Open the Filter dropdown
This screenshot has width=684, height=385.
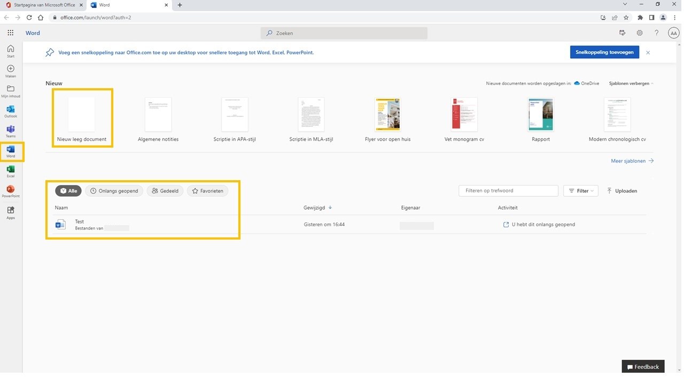point(581,191)
